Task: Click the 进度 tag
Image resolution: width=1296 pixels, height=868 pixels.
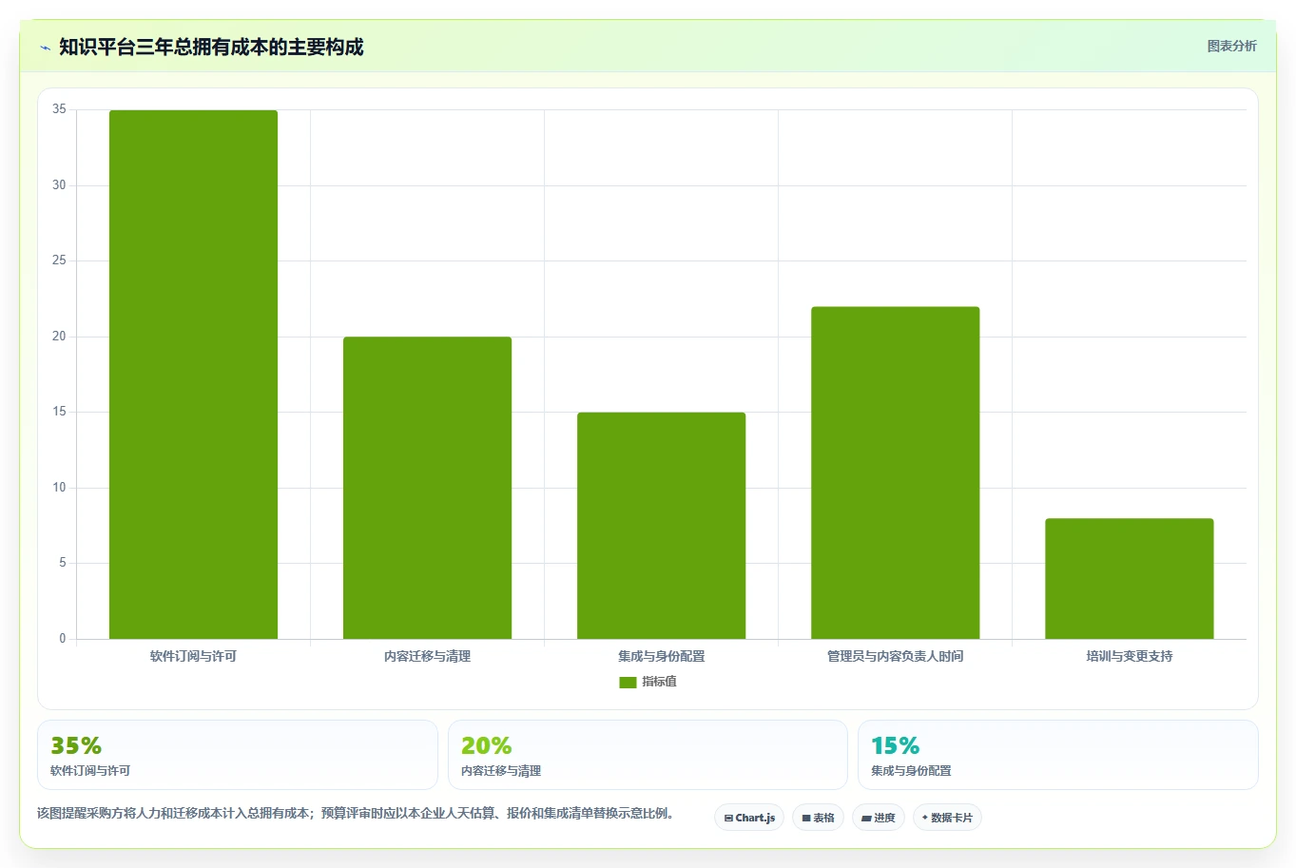Action: (x=879, y=818)
